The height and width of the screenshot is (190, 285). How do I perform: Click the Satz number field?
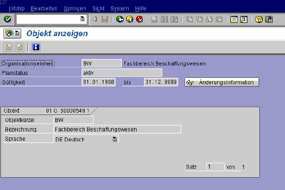click(x=215, y=167)
